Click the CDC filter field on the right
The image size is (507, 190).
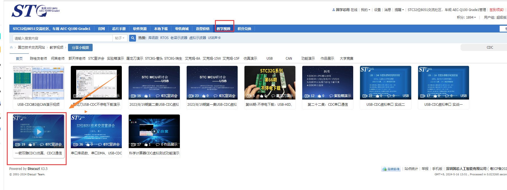coord(484,47)
